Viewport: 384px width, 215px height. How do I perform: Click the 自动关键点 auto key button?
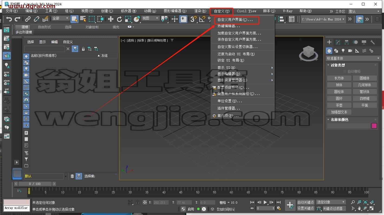pos(306,202)
